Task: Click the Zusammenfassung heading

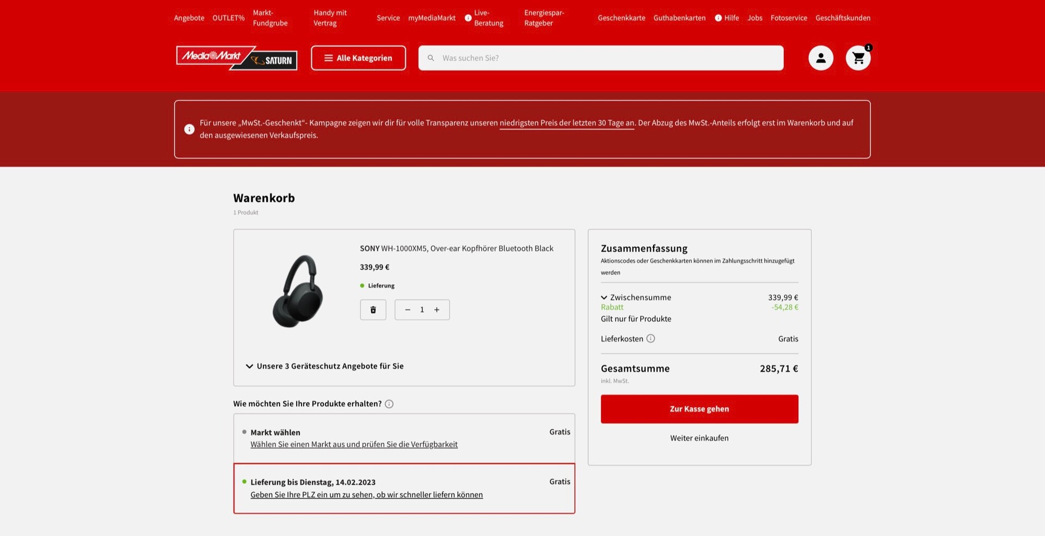Action: [644, 248]
